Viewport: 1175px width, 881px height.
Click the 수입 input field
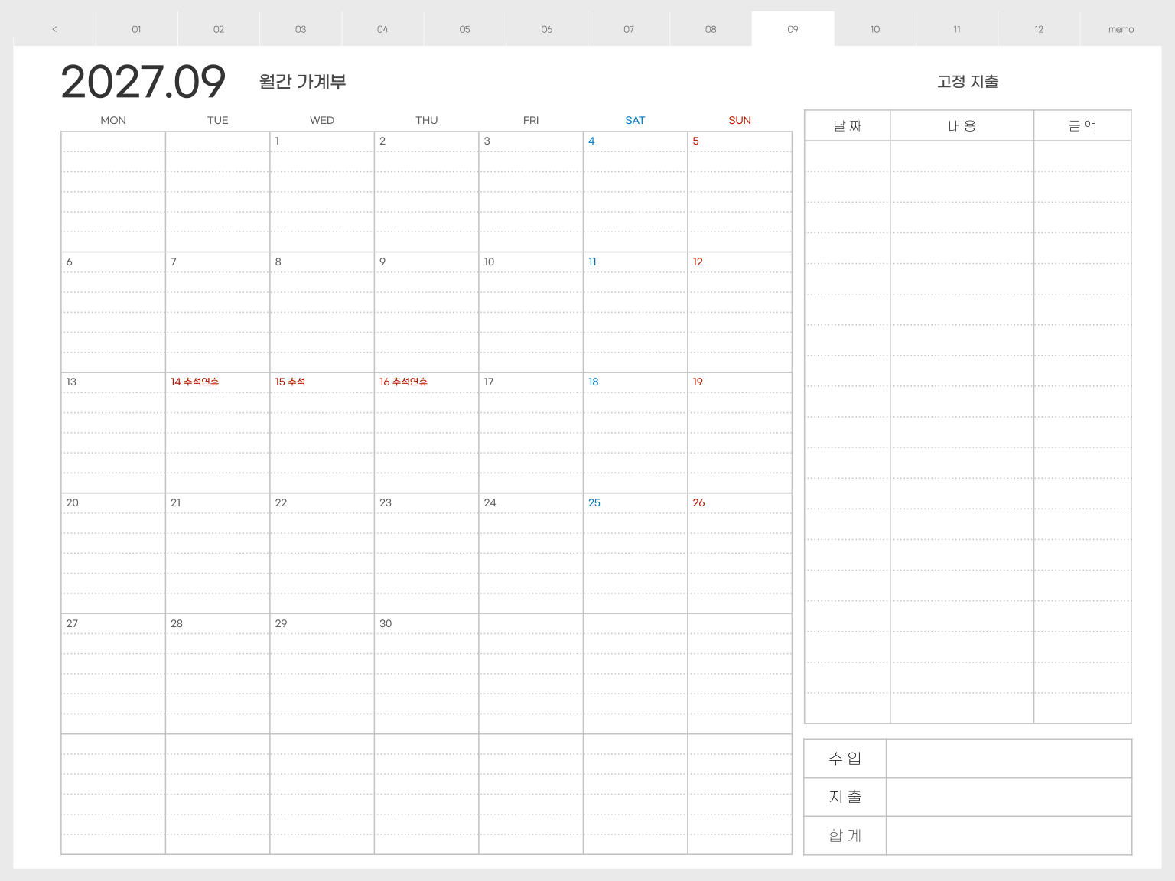tap(1009, 758)
